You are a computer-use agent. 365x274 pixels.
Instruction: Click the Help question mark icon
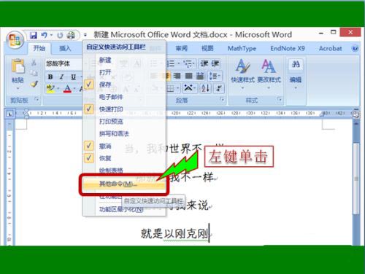tap(355, 48)
